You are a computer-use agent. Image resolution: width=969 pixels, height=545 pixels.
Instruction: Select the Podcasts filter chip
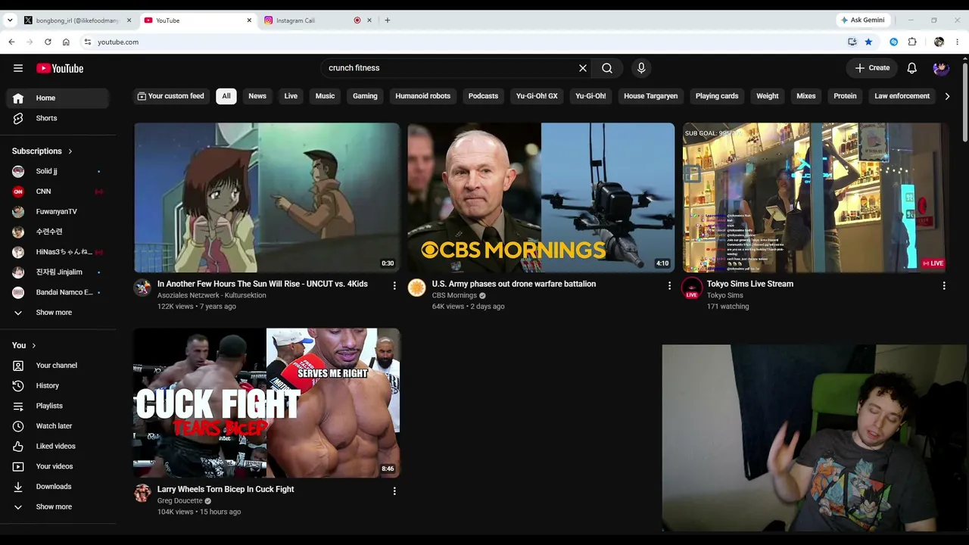point(483,96)
